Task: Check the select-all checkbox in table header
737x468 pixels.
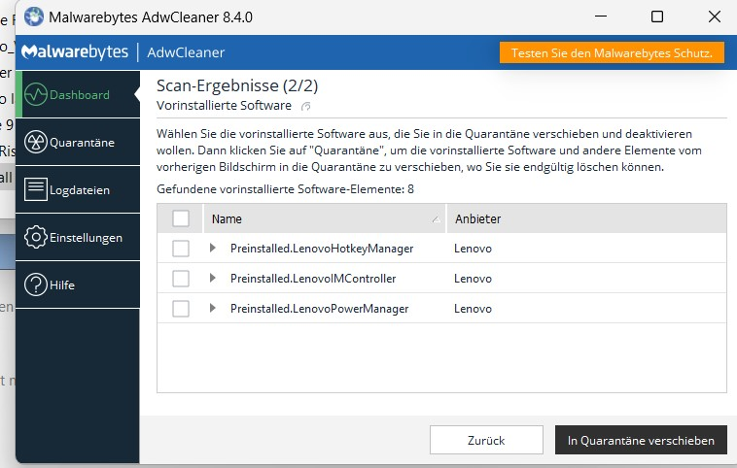Action: [181, 218]
